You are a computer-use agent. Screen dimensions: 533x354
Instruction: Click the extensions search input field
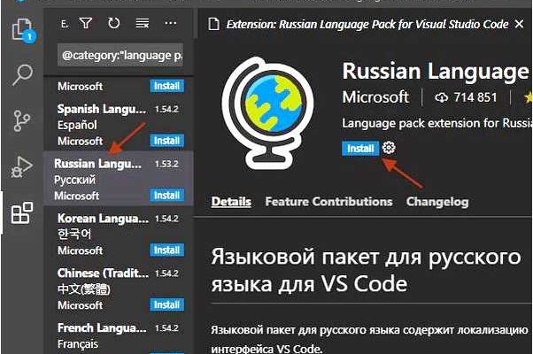pos(120,55)
